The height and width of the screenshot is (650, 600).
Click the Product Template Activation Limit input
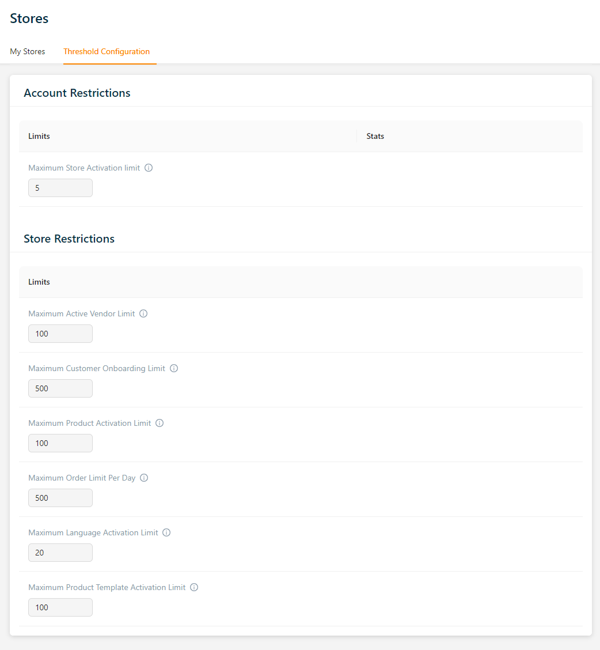pyautogui.click(x=60, y=607)
